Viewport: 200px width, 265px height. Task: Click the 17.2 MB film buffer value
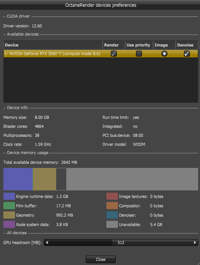pyautogui.click(x=64, y=206)
